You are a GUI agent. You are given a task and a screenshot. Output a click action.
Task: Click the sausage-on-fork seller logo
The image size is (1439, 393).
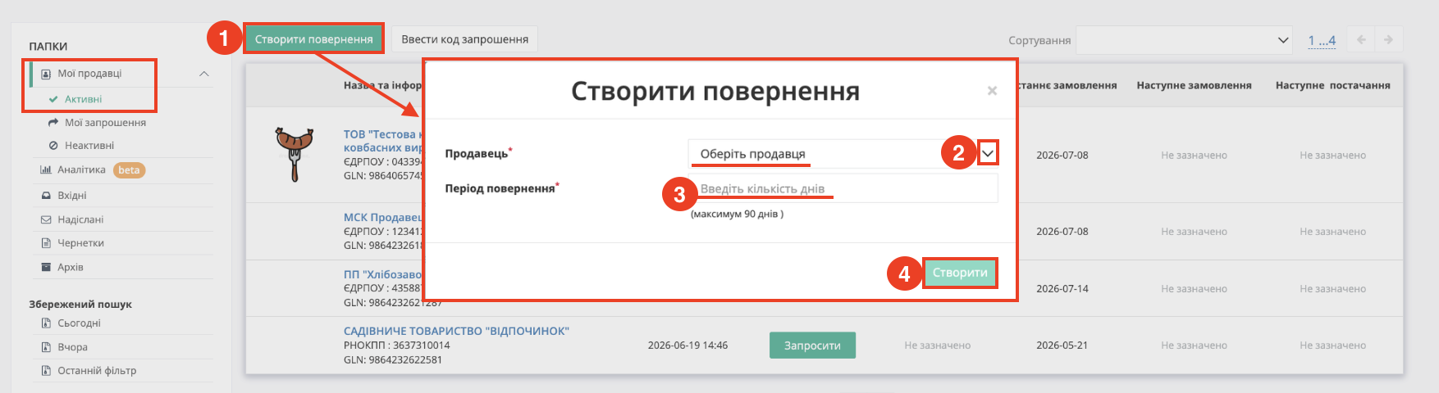tap(295, 154)
